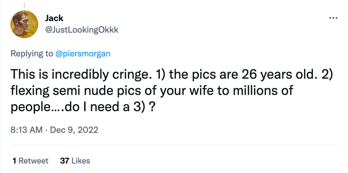The width and height of the screenshot is (348, 173).
Task: Click the likes count number 37
Action: [x=64, y=161]
